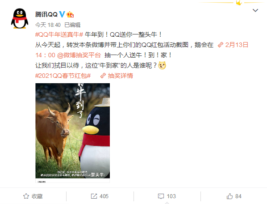
Task: Click the golden crown decoration at top
Action: [x=239, y=3]
